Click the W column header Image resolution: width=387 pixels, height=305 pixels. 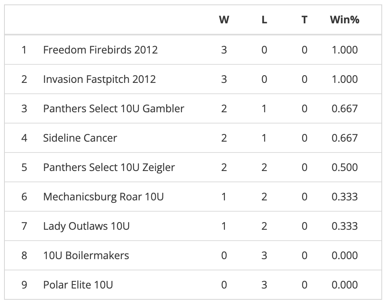pyautogui.click(x=224, y=19)
